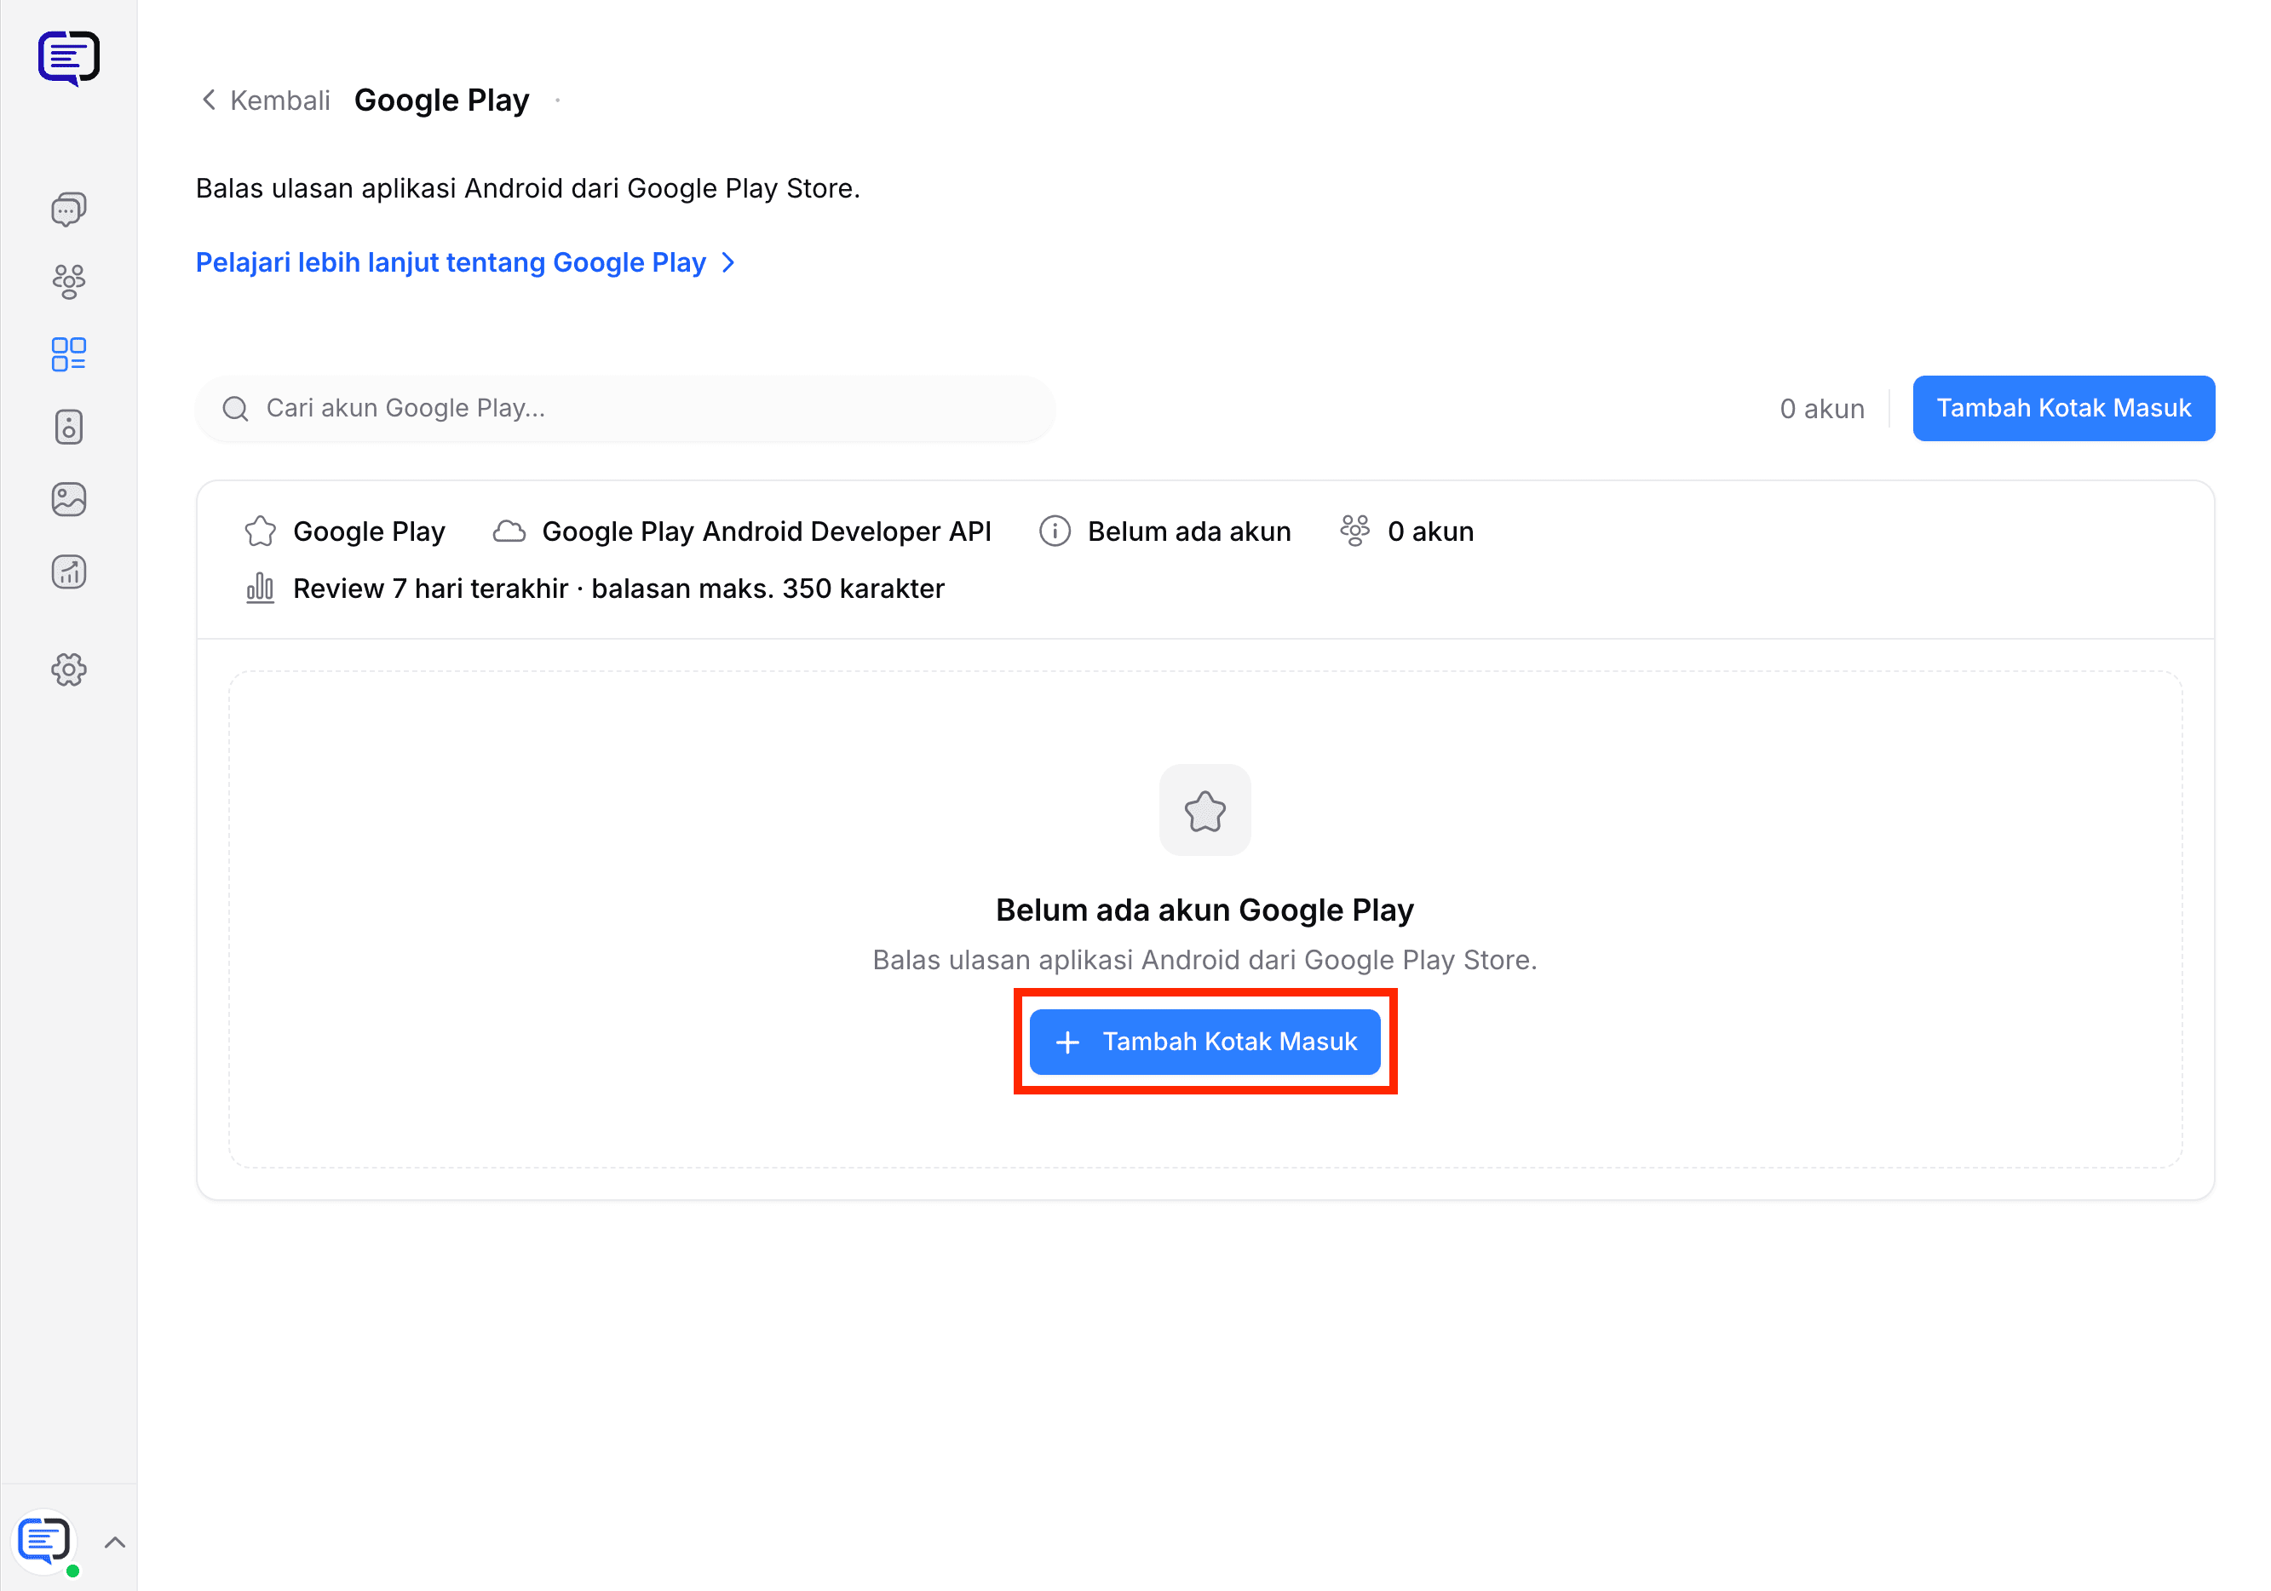This screenshot has width=2271, height=1591.
Task: Click the bar chart icon beside Review text
Action: point(260,589)
